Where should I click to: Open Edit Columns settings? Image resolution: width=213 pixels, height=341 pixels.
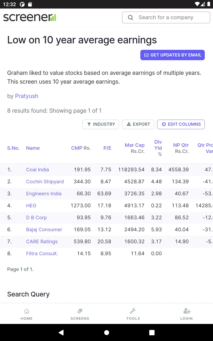181,124
